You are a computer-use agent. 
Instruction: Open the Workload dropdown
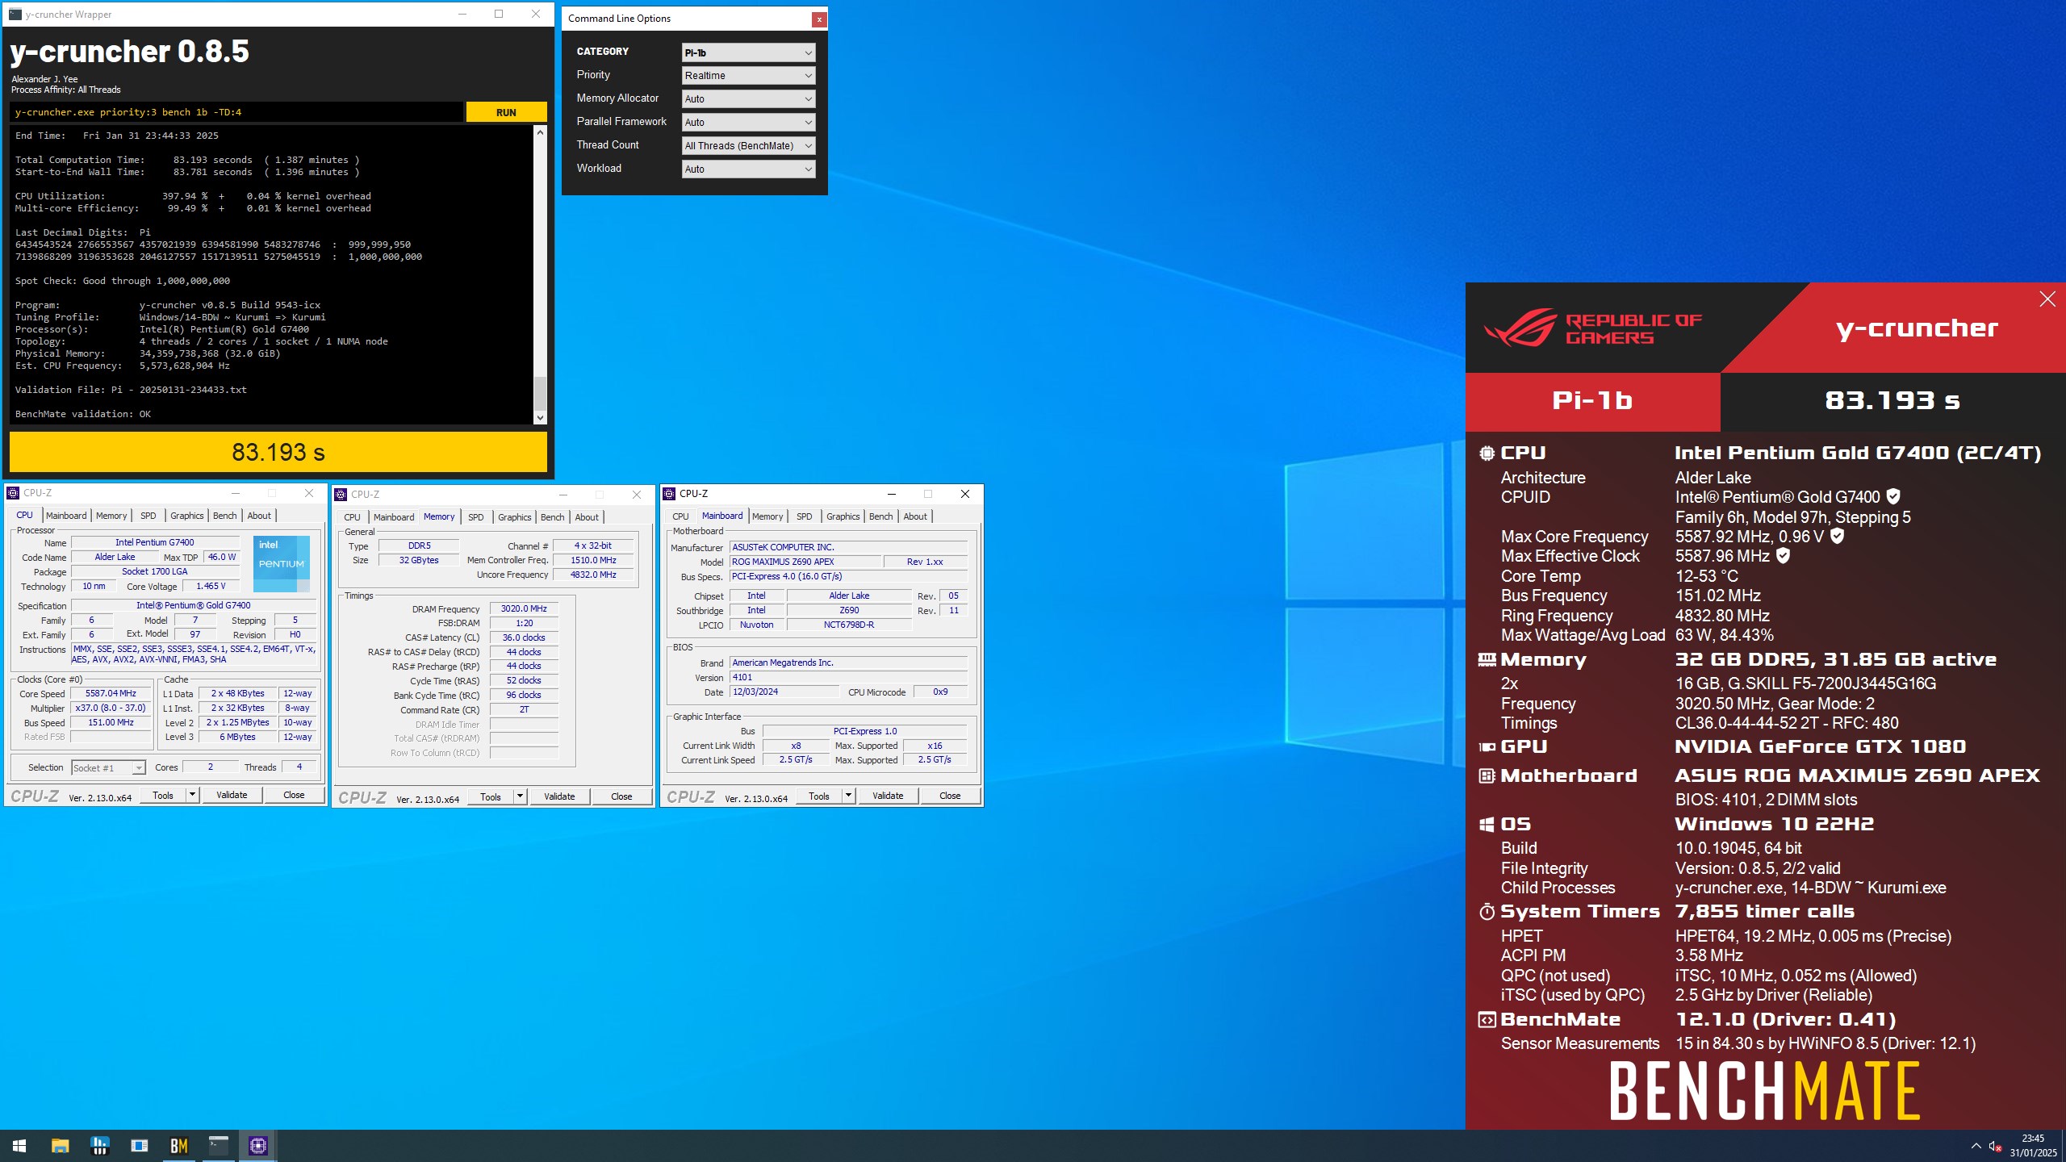tap(748, 169)
